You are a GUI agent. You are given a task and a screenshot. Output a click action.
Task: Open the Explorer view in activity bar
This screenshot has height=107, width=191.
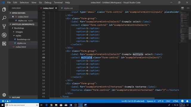click(x=4, y=9)
